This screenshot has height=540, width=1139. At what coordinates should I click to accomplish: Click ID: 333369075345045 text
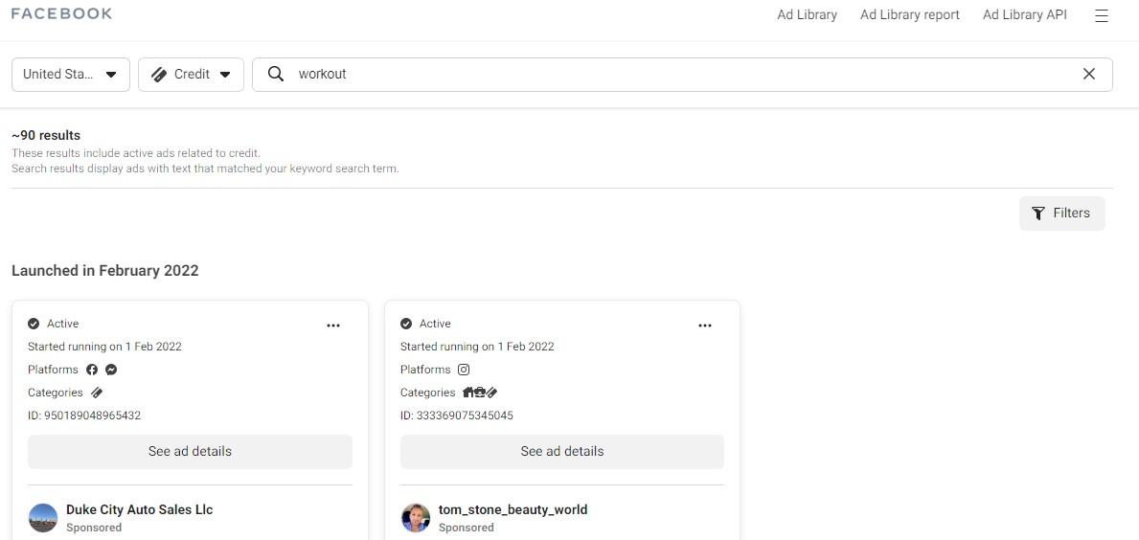(x=457, y=416)
